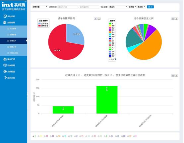Click print icon of 设备故障率比例 chart

[x=95, y=19]
